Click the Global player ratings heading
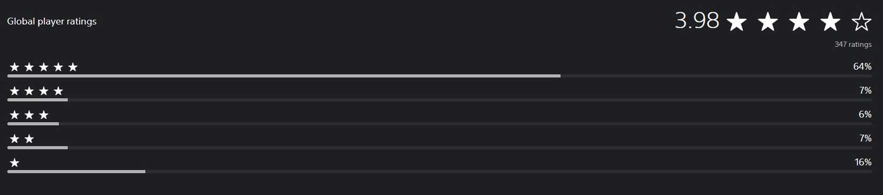The height and width of the screenshot is (195, 883). tap(52, 21)
